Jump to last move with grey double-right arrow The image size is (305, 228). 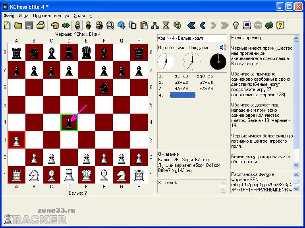pos(225,25)
